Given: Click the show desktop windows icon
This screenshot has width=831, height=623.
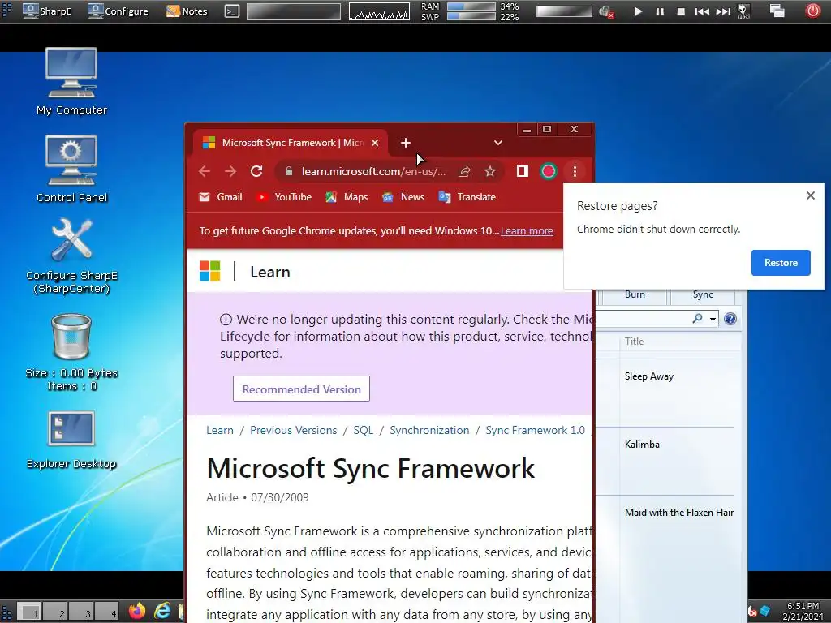Looking at the screenshot, I should [777, 11].
